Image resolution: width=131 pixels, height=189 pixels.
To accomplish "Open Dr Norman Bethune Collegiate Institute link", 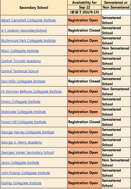I will tap(31, 92).
